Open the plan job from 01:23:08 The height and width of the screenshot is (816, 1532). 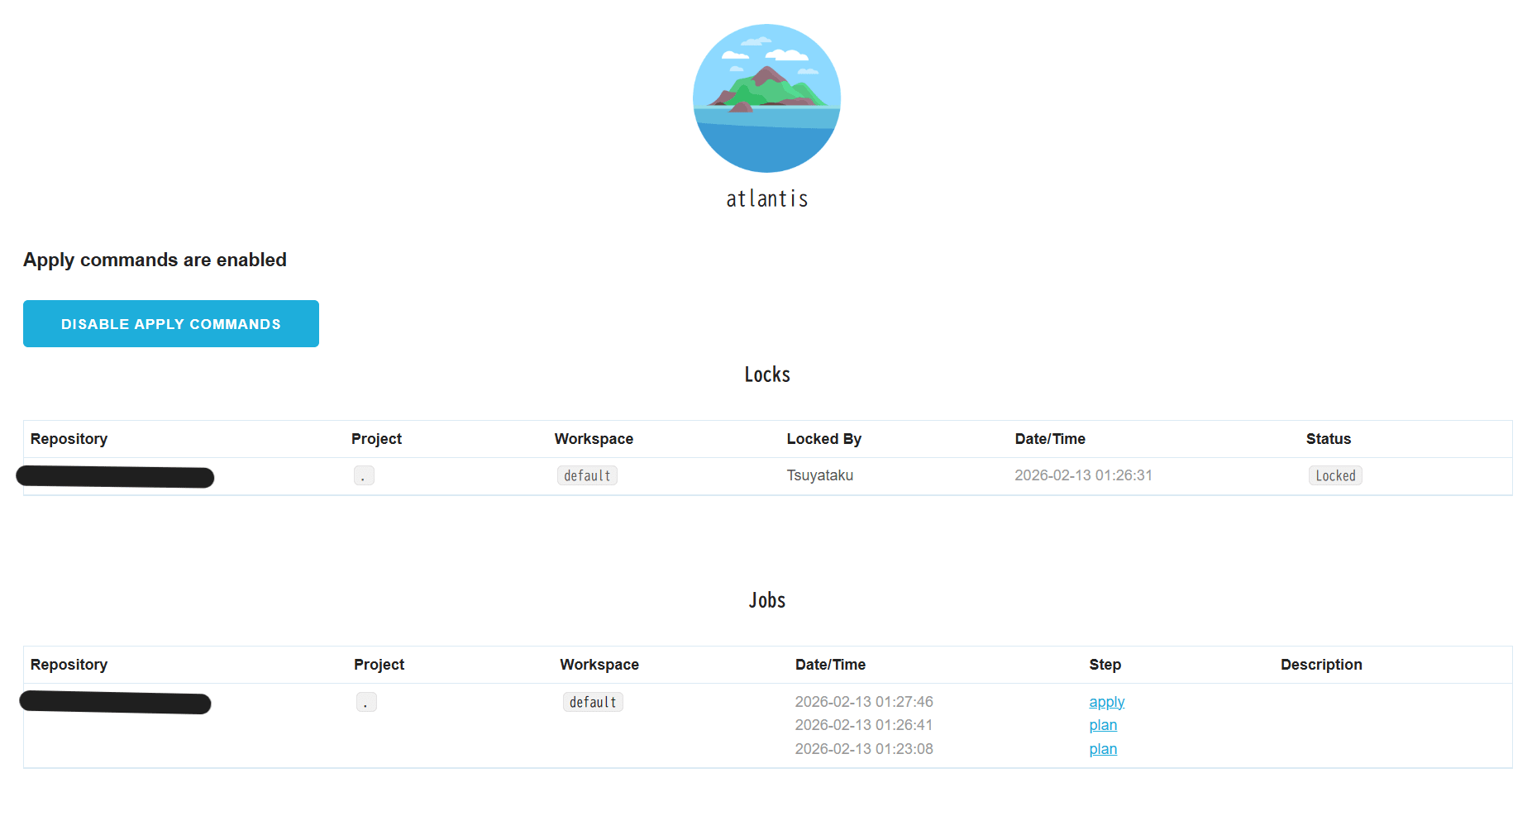1103,749
